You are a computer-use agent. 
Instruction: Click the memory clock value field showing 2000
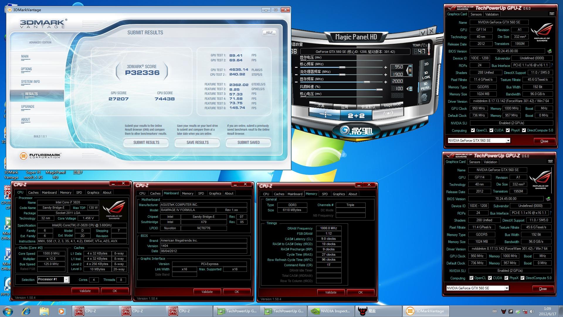coord(398,81)
